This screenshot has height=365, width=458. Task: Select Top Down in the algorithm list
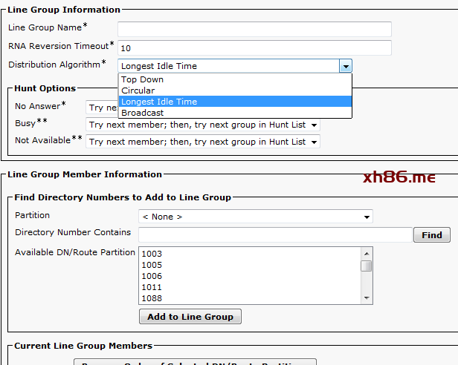point(143,79)
